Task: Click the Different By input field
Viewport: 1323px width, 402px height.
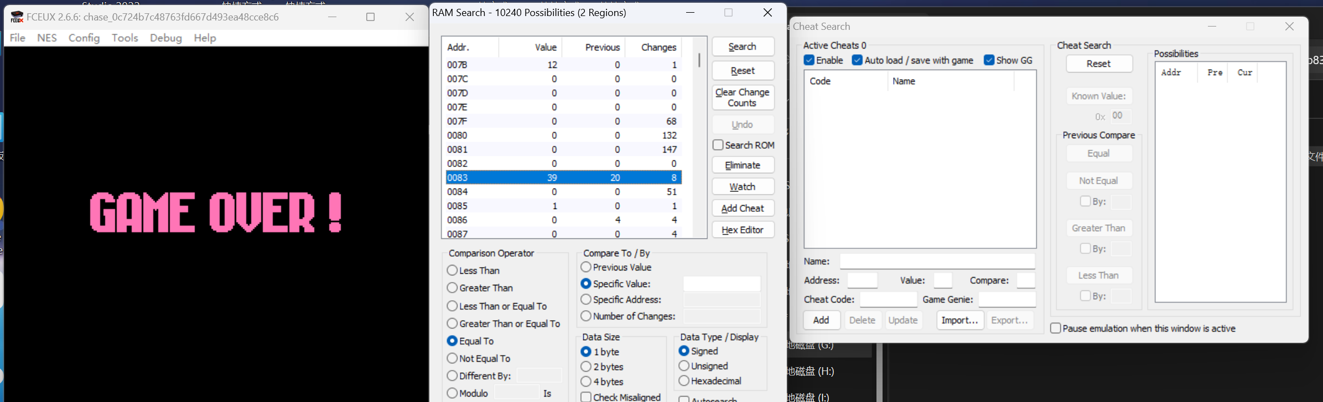Action: 539,375
